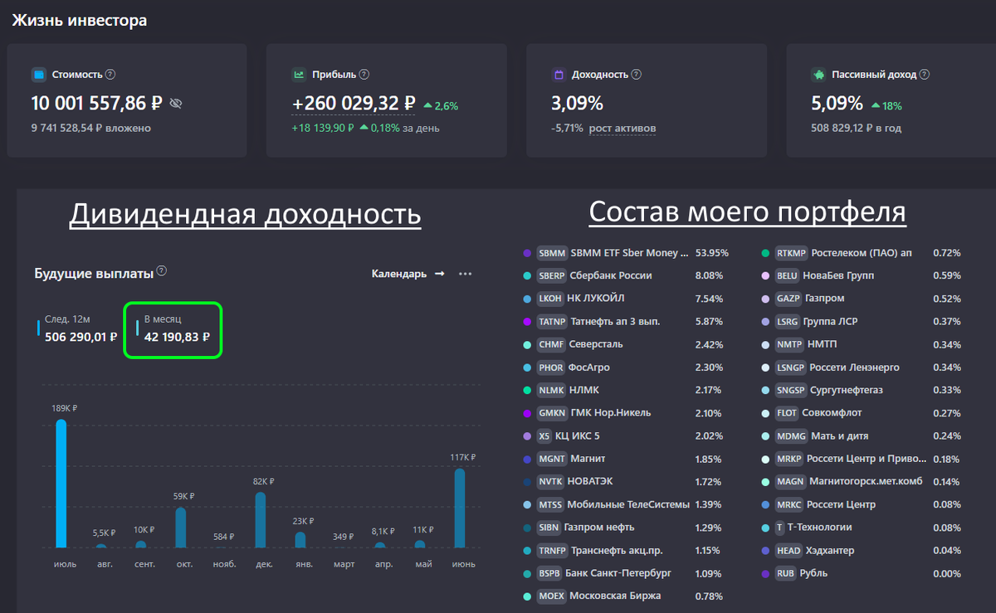Open the help icon beside Прибыль

tap(364, 75)
